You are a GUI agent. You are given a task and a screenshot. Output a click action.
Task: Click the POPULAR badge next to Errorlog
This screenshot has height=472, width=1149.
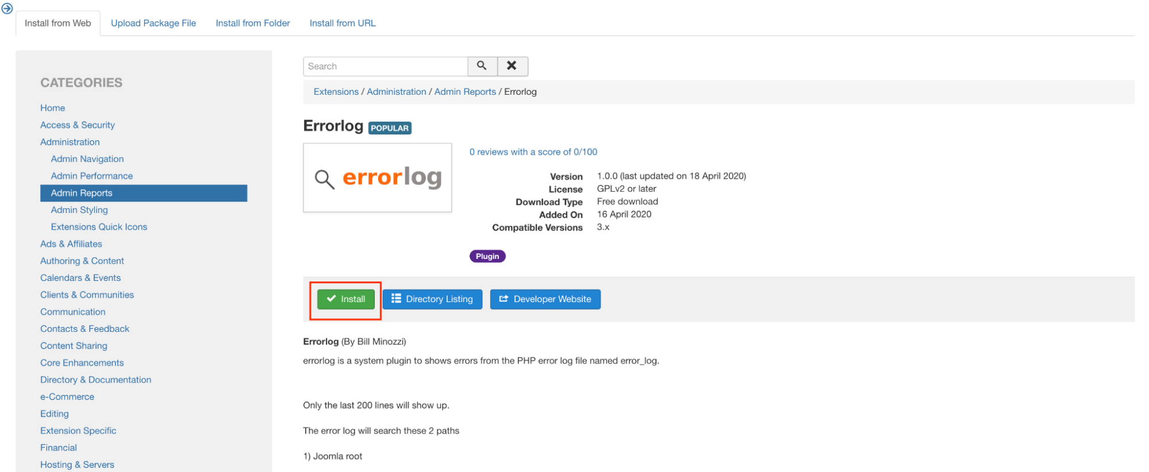point(390,128)
